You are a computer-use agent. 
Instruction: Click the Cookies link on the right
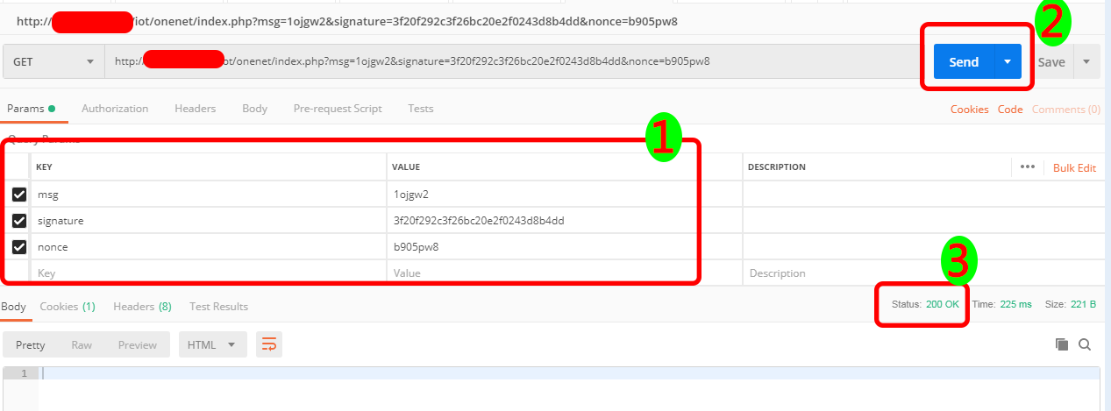pyautogui.click(x=969, y=110)
